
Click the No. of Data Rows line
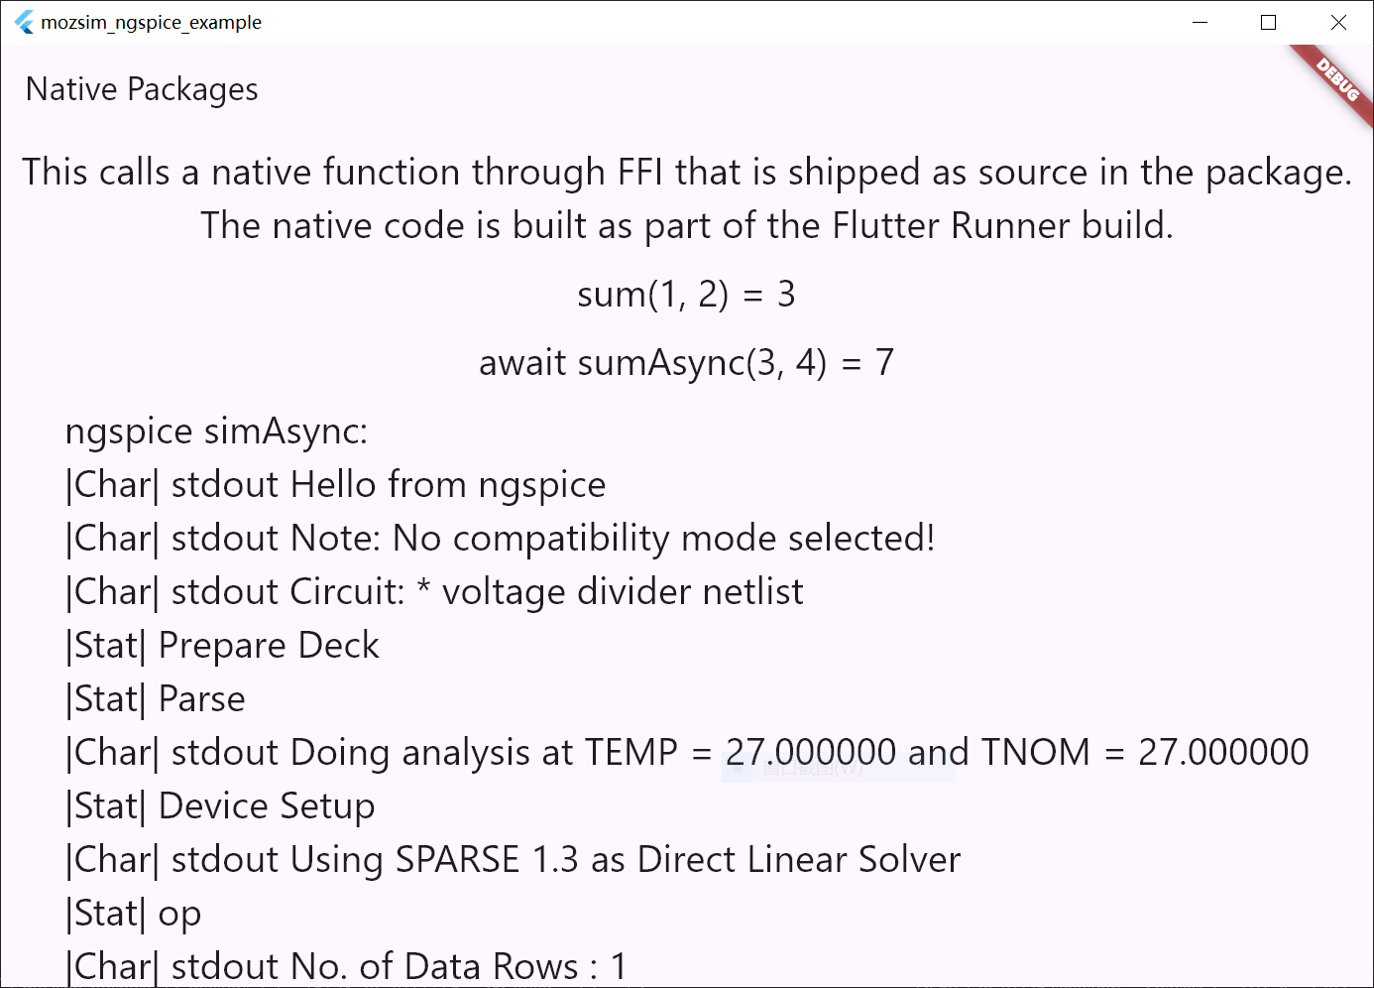point(346,966)
